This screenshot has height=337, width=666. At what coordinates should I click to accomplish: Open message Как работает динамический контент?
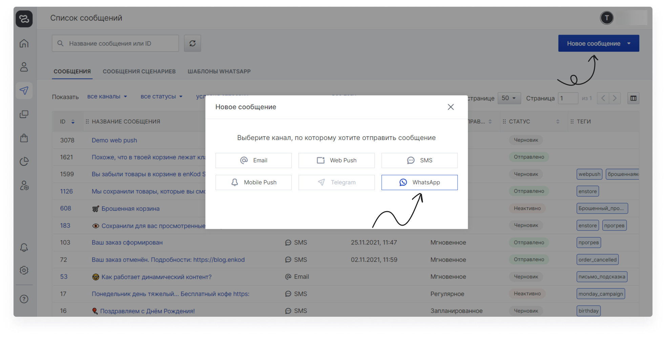pyautogui.click(x=157, y=277)
